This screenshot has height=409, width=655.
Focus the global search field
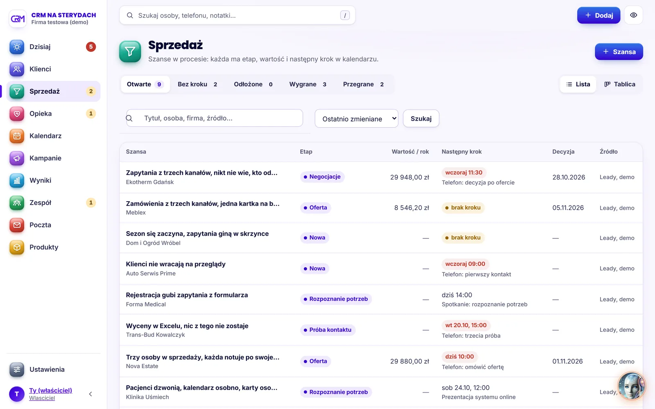coord(237,16)
